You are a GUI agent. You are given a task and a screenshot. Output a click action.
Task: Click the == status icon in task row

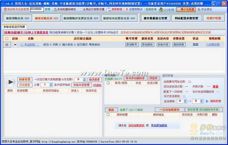196,45
